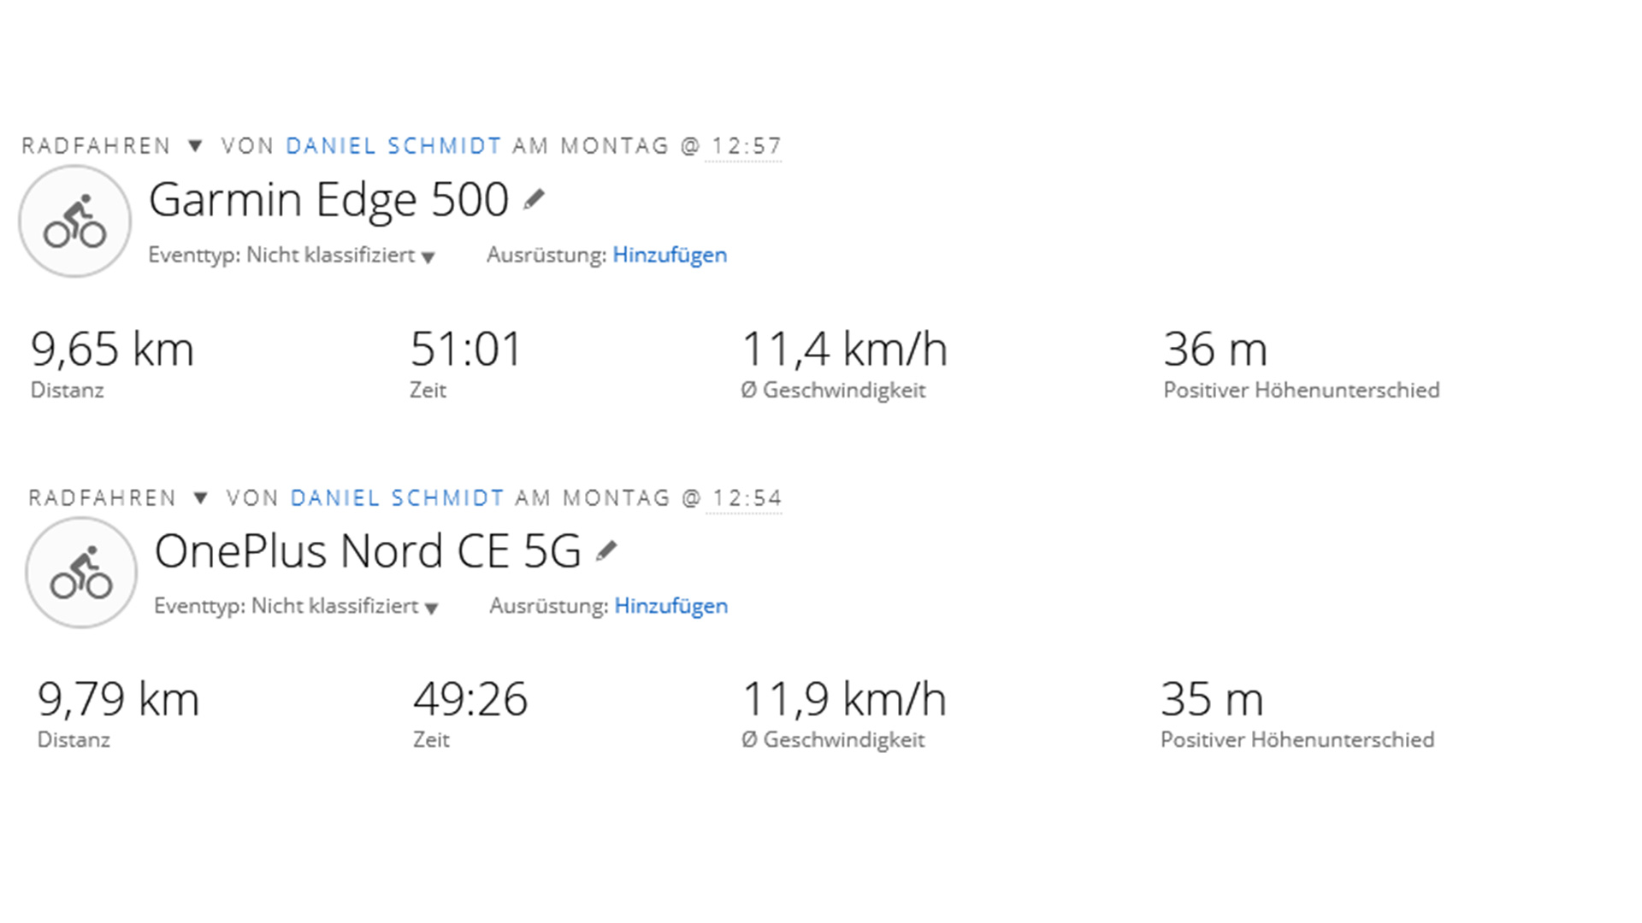Viewport: 1642px width, 923px height.
Task: Edit the Garmin Edge 500 title with pencil icon
Action: point(534,200)
